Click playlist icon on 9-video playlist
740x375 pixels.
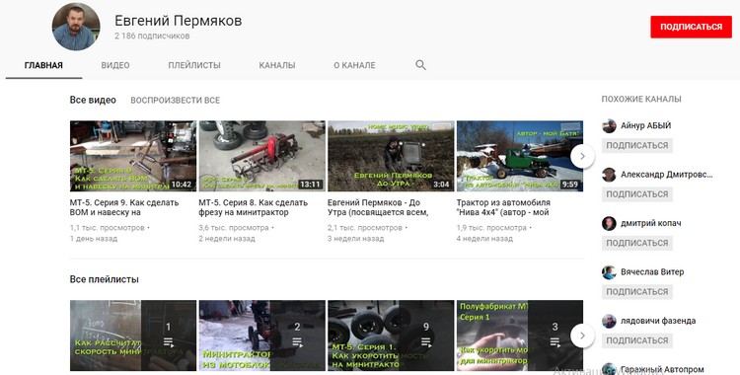point(426,342)
